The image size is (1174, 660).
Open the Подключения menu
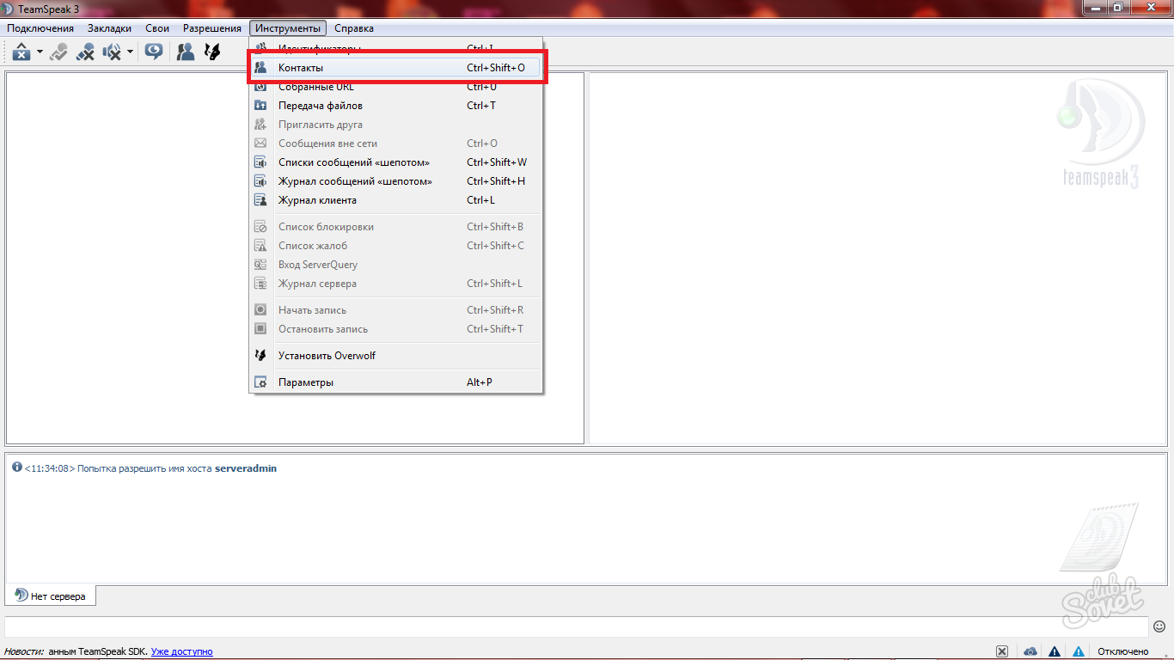[40, 28]
